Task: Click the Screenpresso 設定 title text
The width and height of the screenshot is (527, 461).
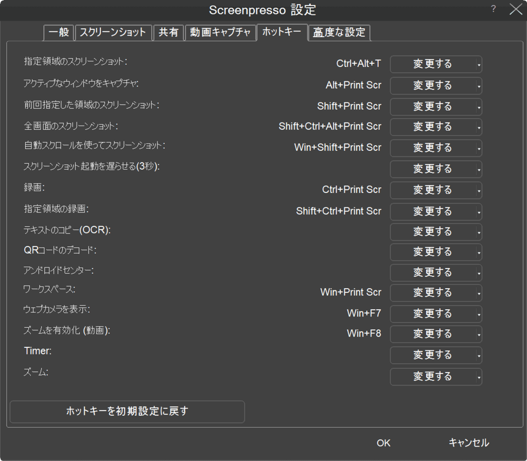Action: coord(262,10)
